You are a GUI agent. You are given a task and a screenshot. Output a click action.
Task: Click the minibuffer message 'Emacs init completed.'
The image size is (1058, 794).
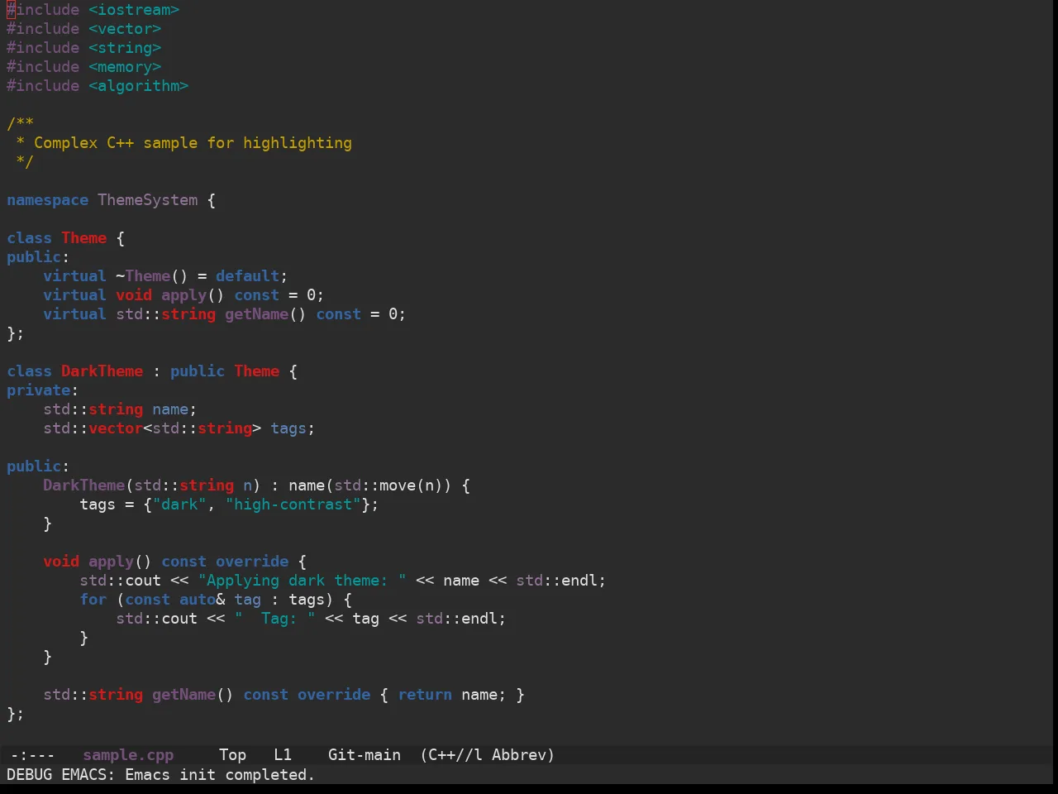pos(219,775)
